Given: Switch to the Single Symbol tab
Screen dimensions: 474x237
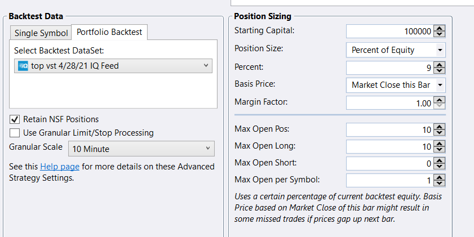Looking at the screenshot, I should (x=41, y=33).
